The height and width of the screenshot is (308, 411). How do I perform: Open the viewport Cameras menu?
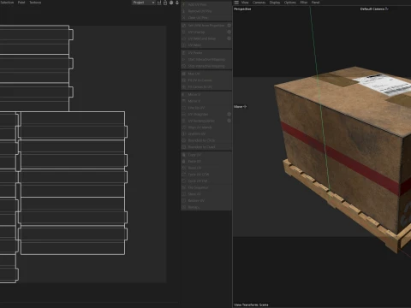point(259,3)
